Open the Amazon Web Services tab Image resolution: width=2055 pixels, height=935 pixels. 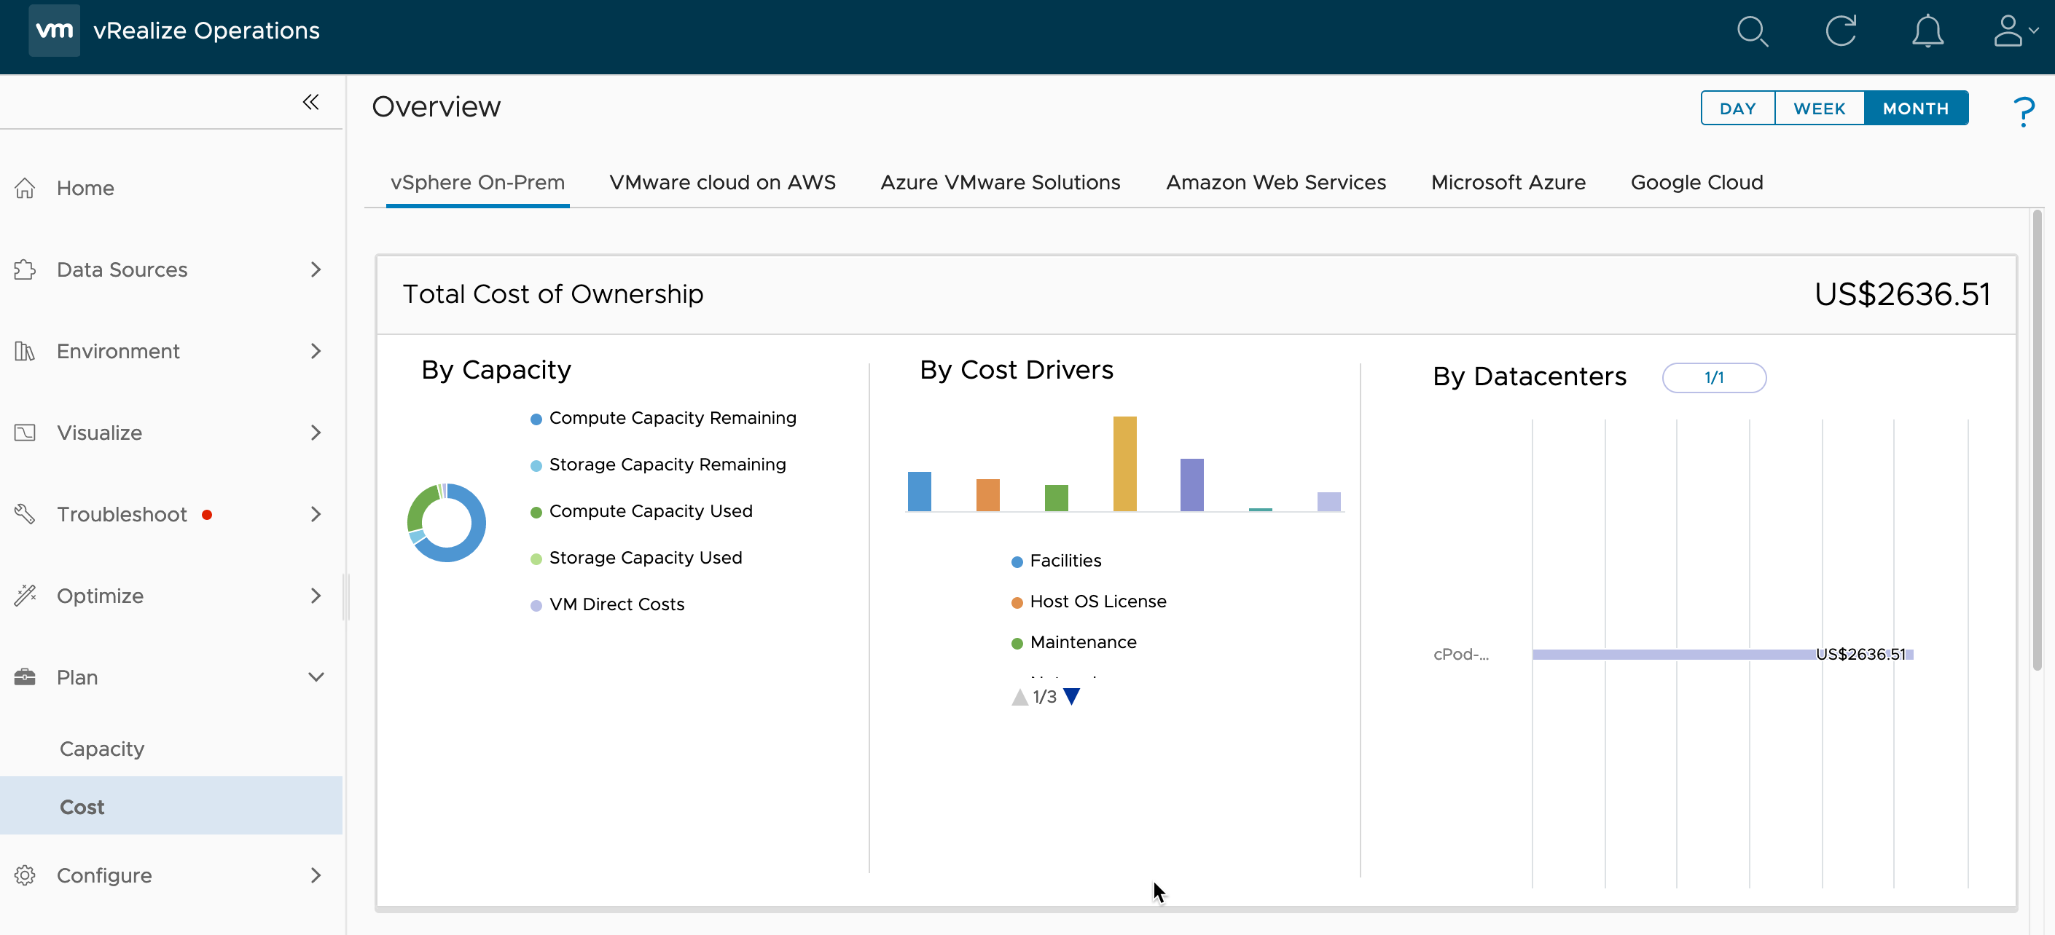[x=1275, y=183]
